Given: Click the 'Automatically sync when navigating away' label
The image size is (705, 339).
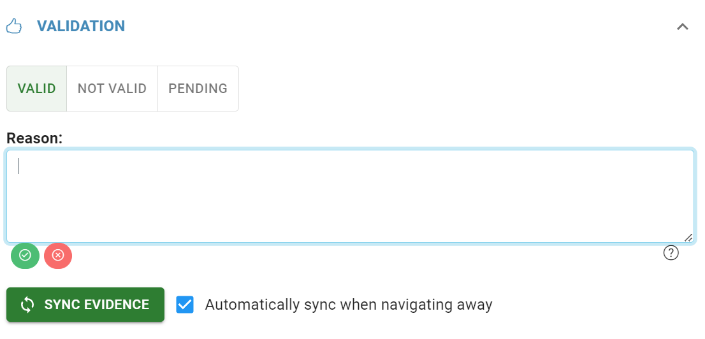Looking at the screenshot, I should pyautogui.click(x=349, y=305).
